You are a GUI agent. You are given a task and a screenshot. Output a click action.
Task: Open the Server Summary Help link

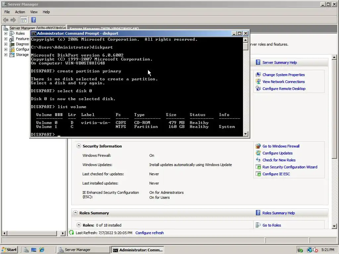pyautogui.click(x=279, y=63)
